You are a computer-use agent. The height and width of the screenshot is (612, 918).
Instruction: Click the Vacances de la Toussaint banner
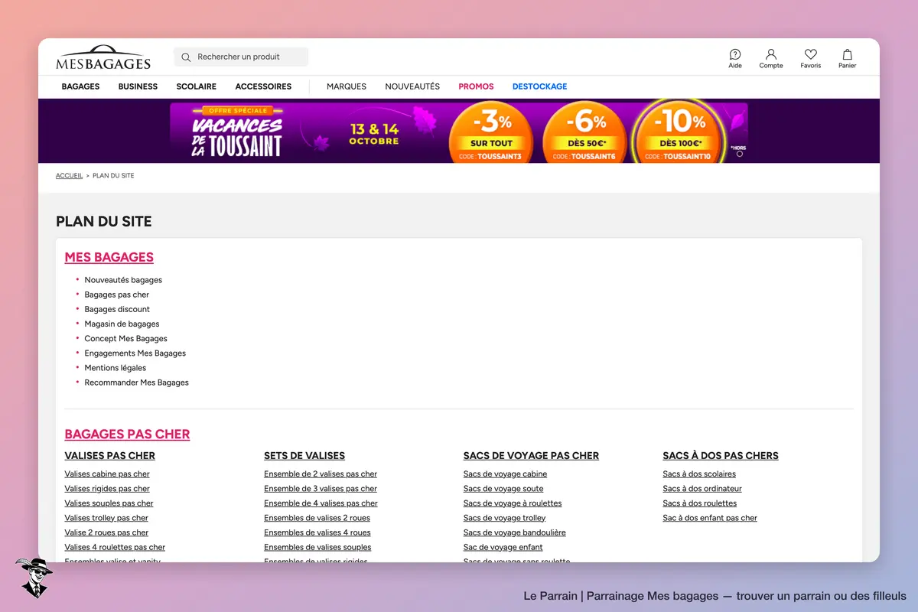(459, 132)
